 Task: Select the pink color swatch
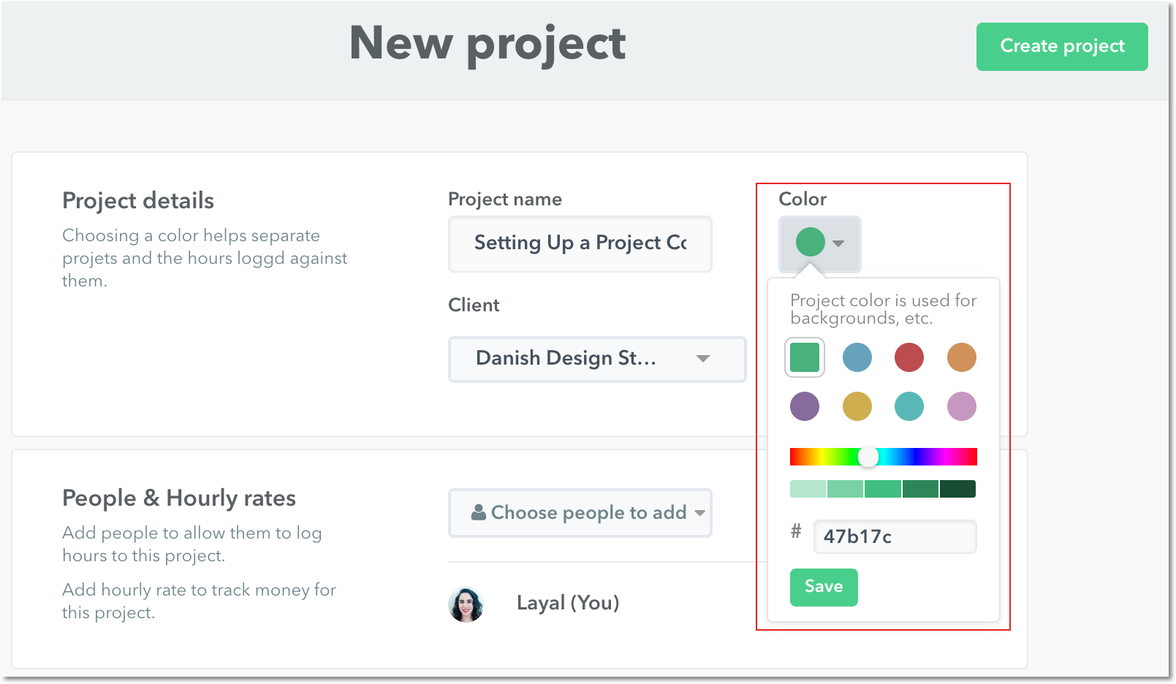pos(962,406)
